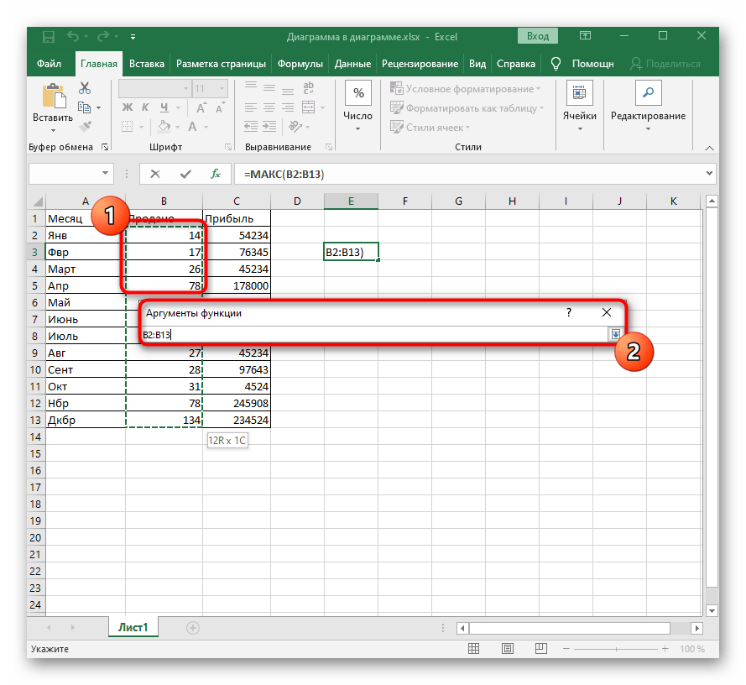746x685 pixels.
Task: Click the expand dialog icon in Аргументы функции
Action: (616, 334)
